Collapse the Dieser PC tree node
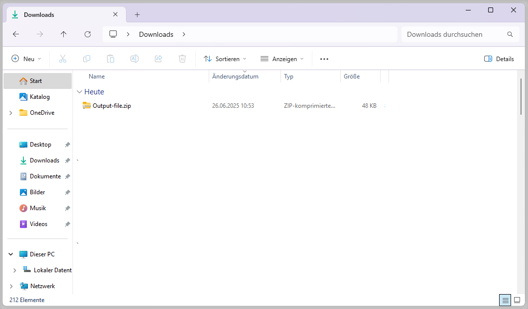528x309 pixels. (11, 254)
